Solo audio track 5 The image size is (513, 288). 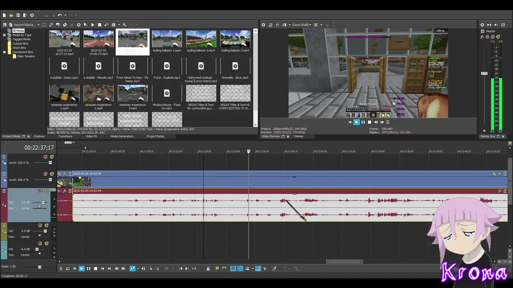[x=46, y=225]
